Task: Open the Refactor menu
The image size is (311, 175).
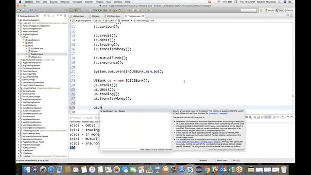Action: coord(65,2)
